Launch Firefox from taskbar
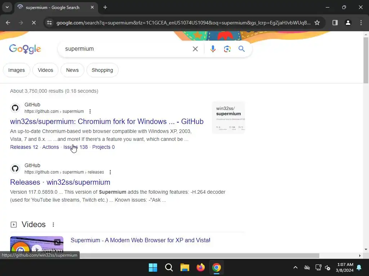 200,267
